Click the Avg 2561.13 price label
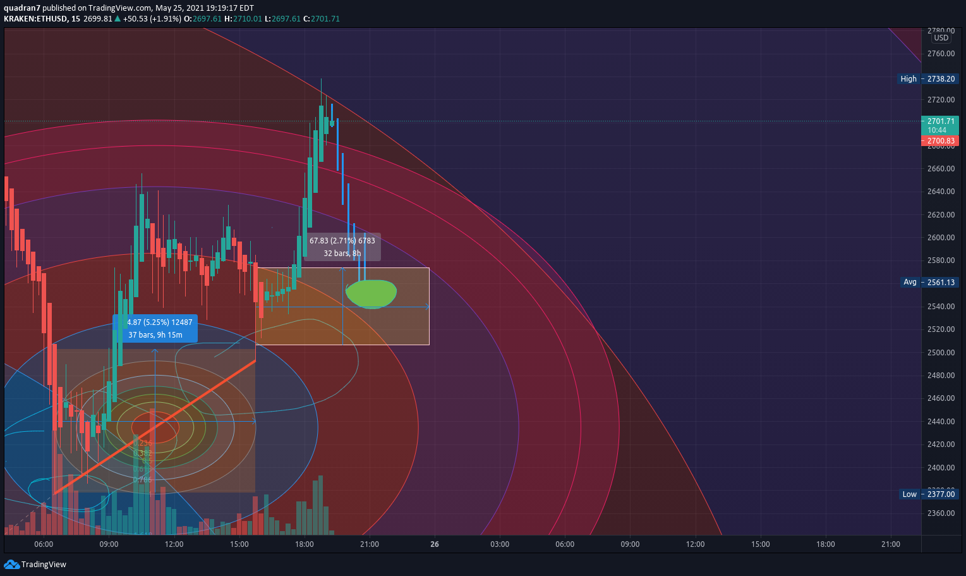Screen dimensions: 966x576 click(929, 282)
